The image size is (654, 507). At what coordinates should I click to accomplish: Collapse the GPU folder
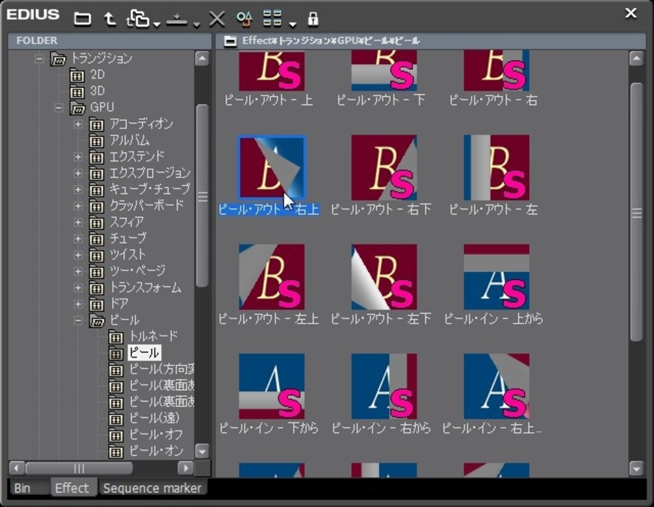58,107
